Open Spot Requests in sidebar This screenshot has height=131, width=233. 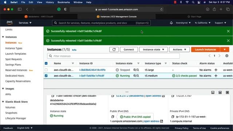(x=13, y=59)
